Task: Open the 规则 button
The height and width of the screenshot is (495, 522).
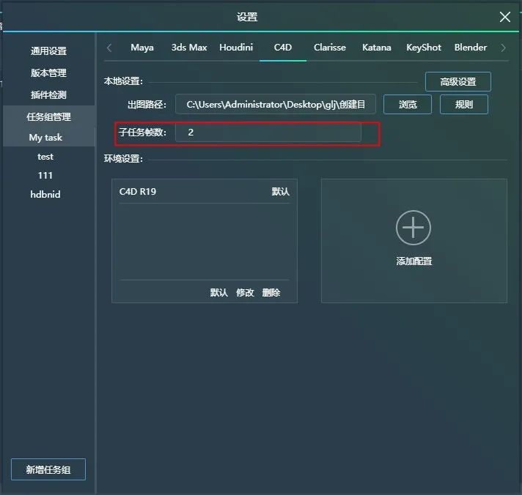Action: [x=463, y=105]
